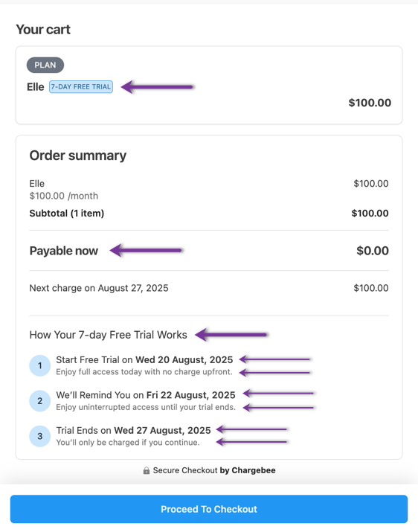
Task: Click the Proceed To Checkout button
Action: (209, 509)
